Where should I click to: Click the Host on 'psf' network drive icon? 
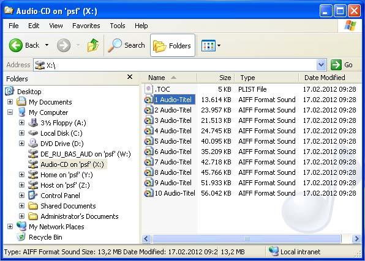pyautogui.click(x=33, y=185)
